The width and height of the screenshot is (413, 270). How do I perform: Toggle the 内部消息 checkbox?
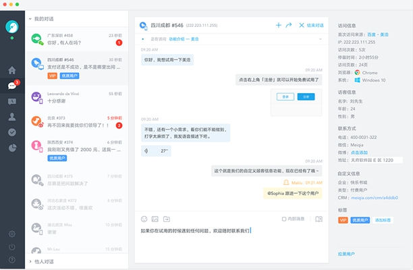pyautogui.click(x=284, y=219)
